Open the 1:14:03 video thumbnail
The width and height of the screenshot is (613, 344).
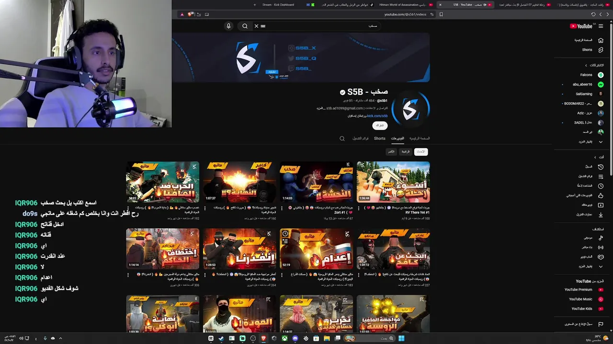coord(316,182)
